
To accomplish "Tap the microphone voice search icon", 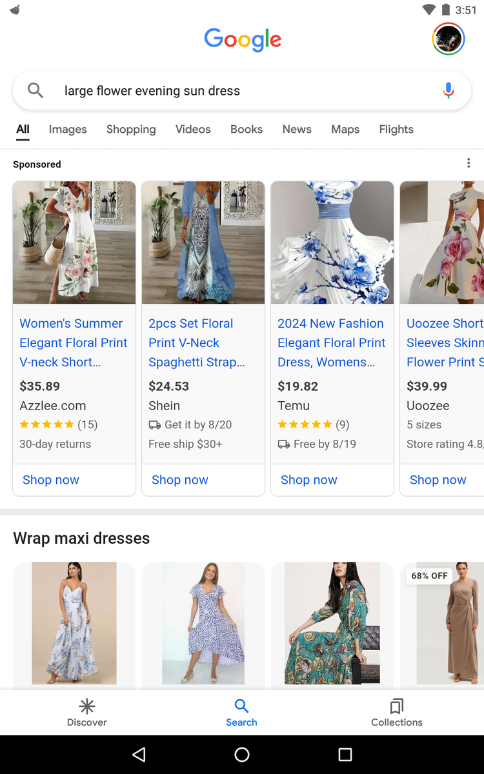I will [449, 91].
